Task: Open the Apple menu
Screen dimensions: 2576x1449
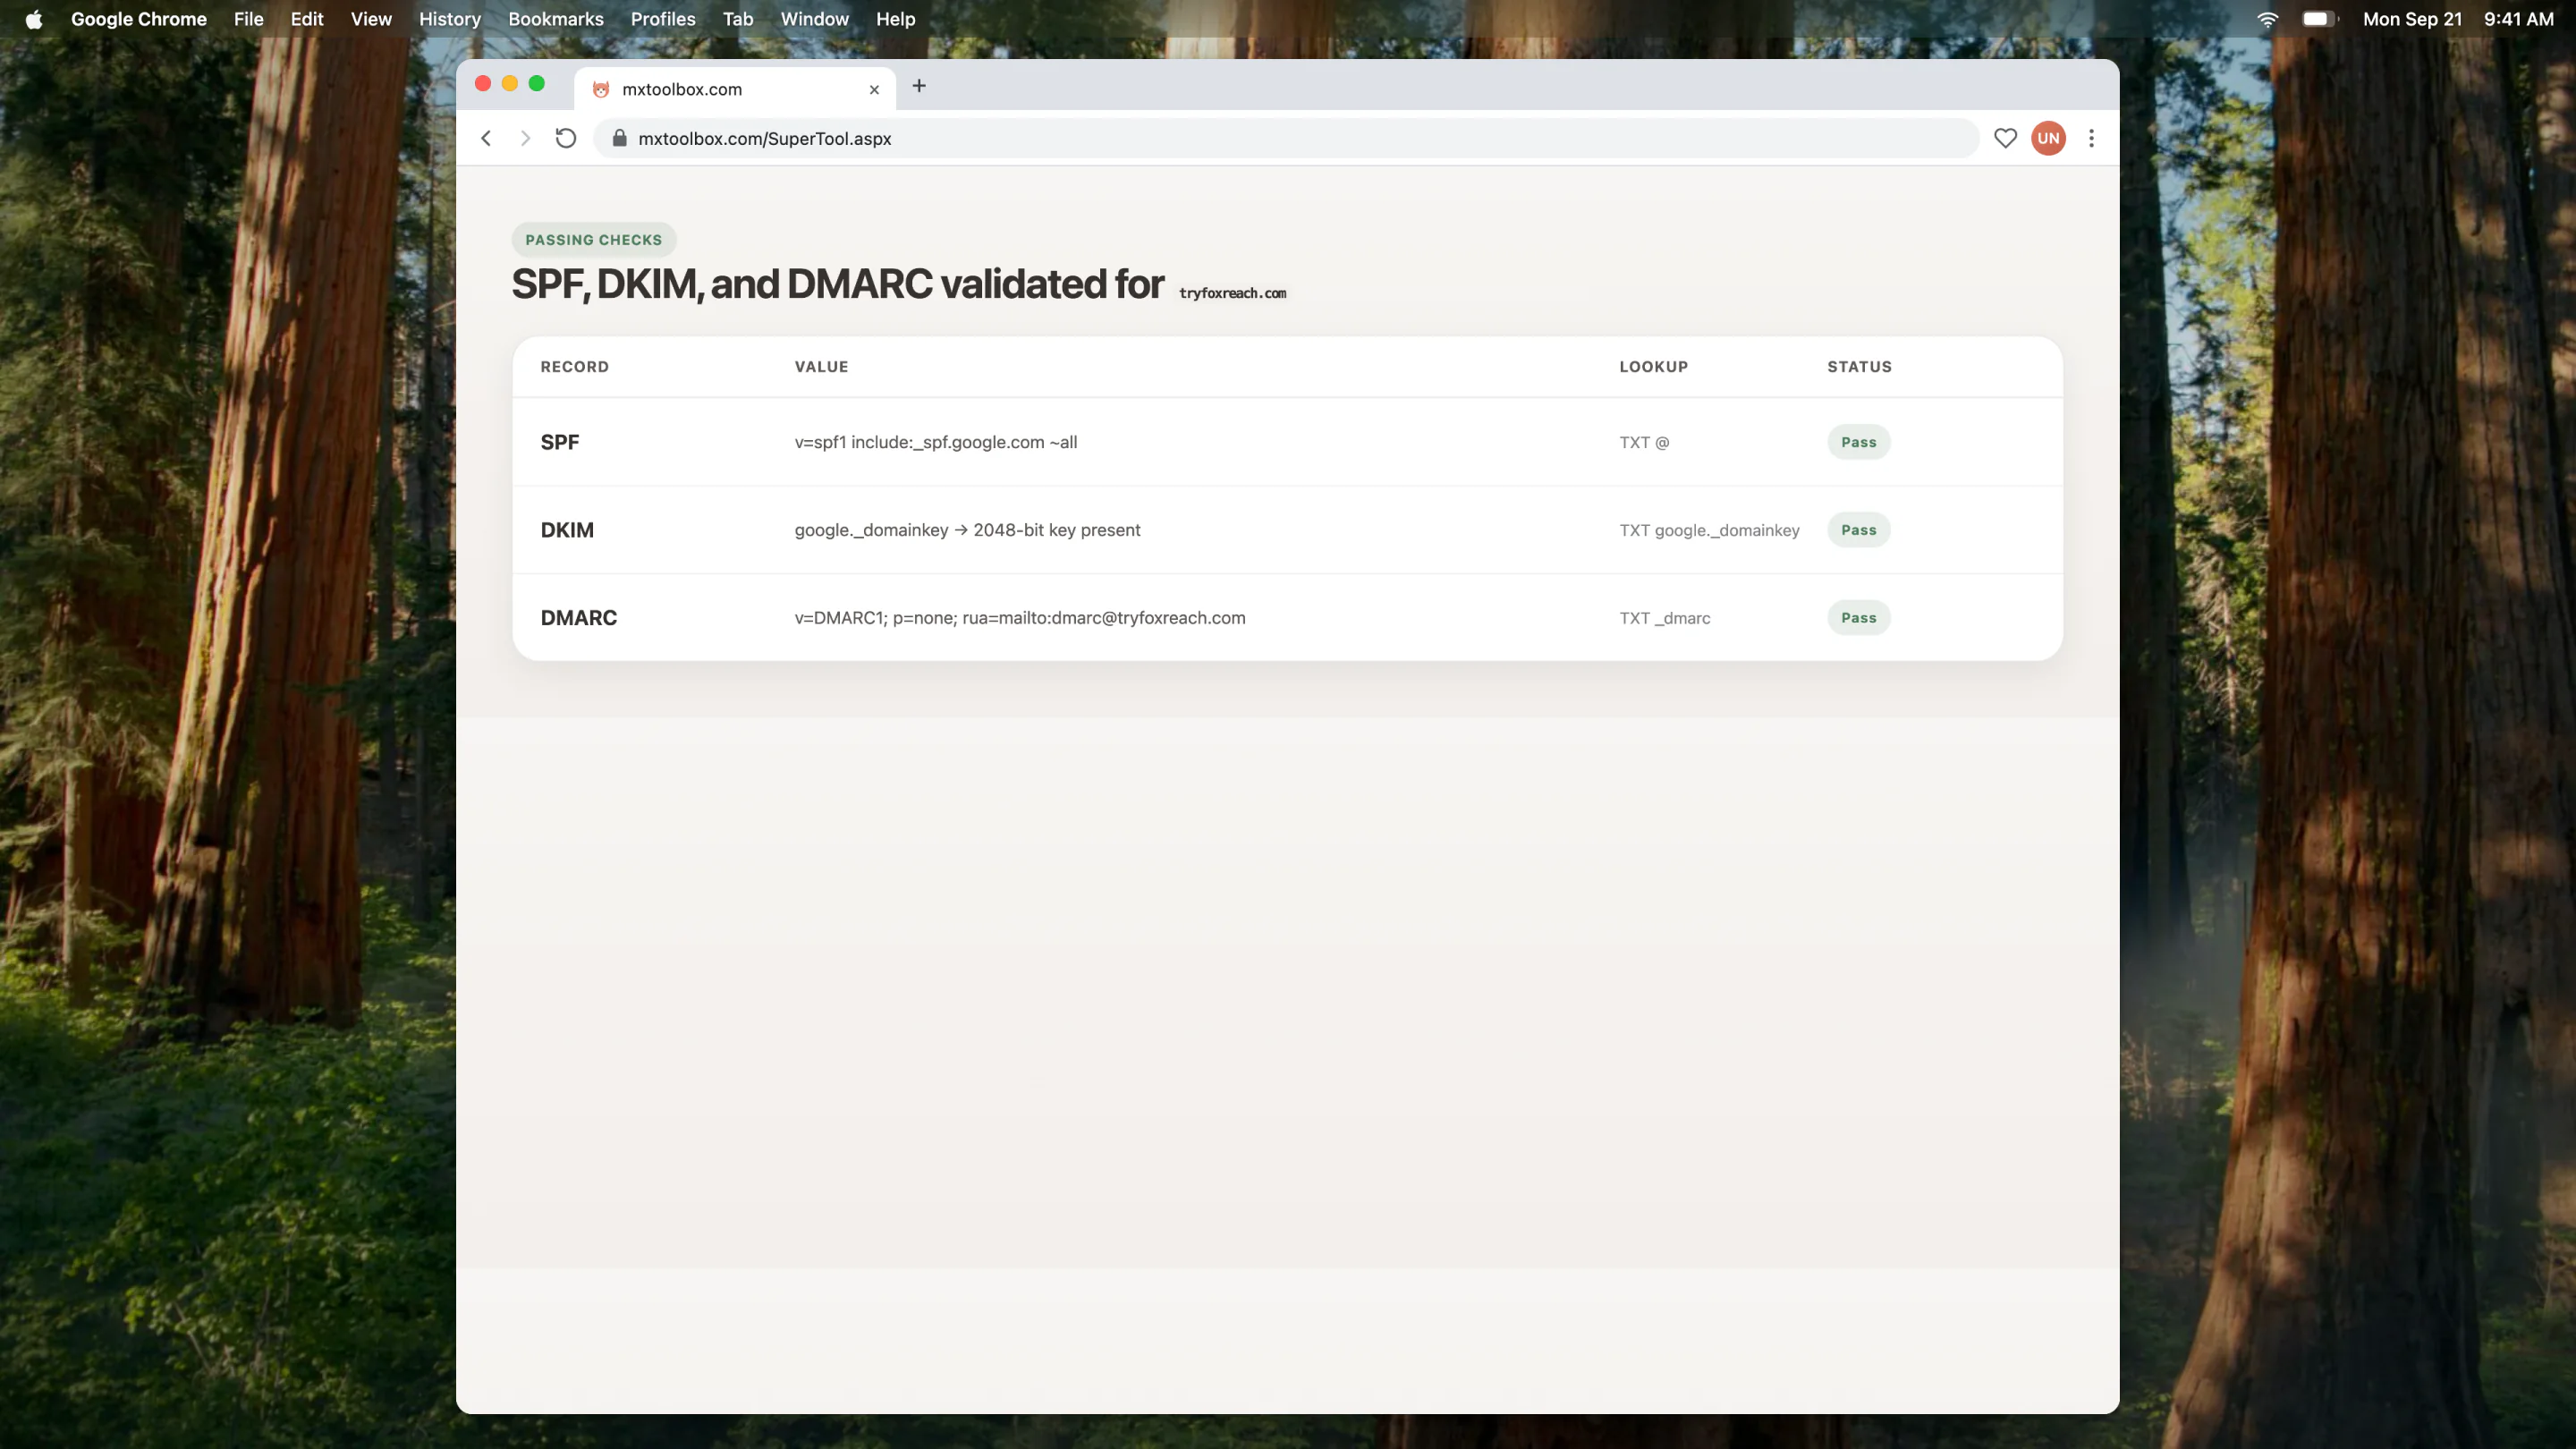Action: click(x=33, y=19)
